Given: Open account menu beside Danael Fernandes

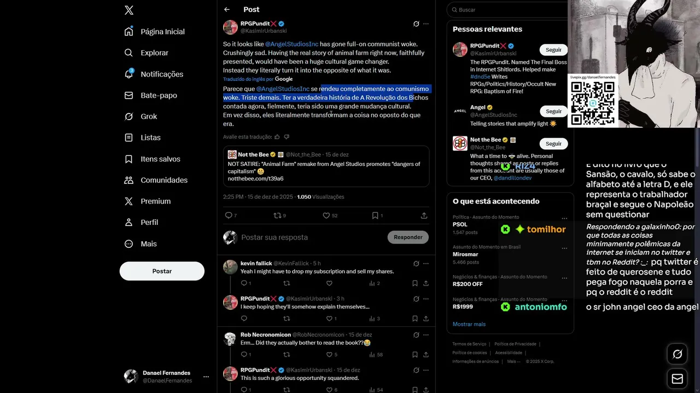Looking at the screenshot, I should click(x=206, y=377).
